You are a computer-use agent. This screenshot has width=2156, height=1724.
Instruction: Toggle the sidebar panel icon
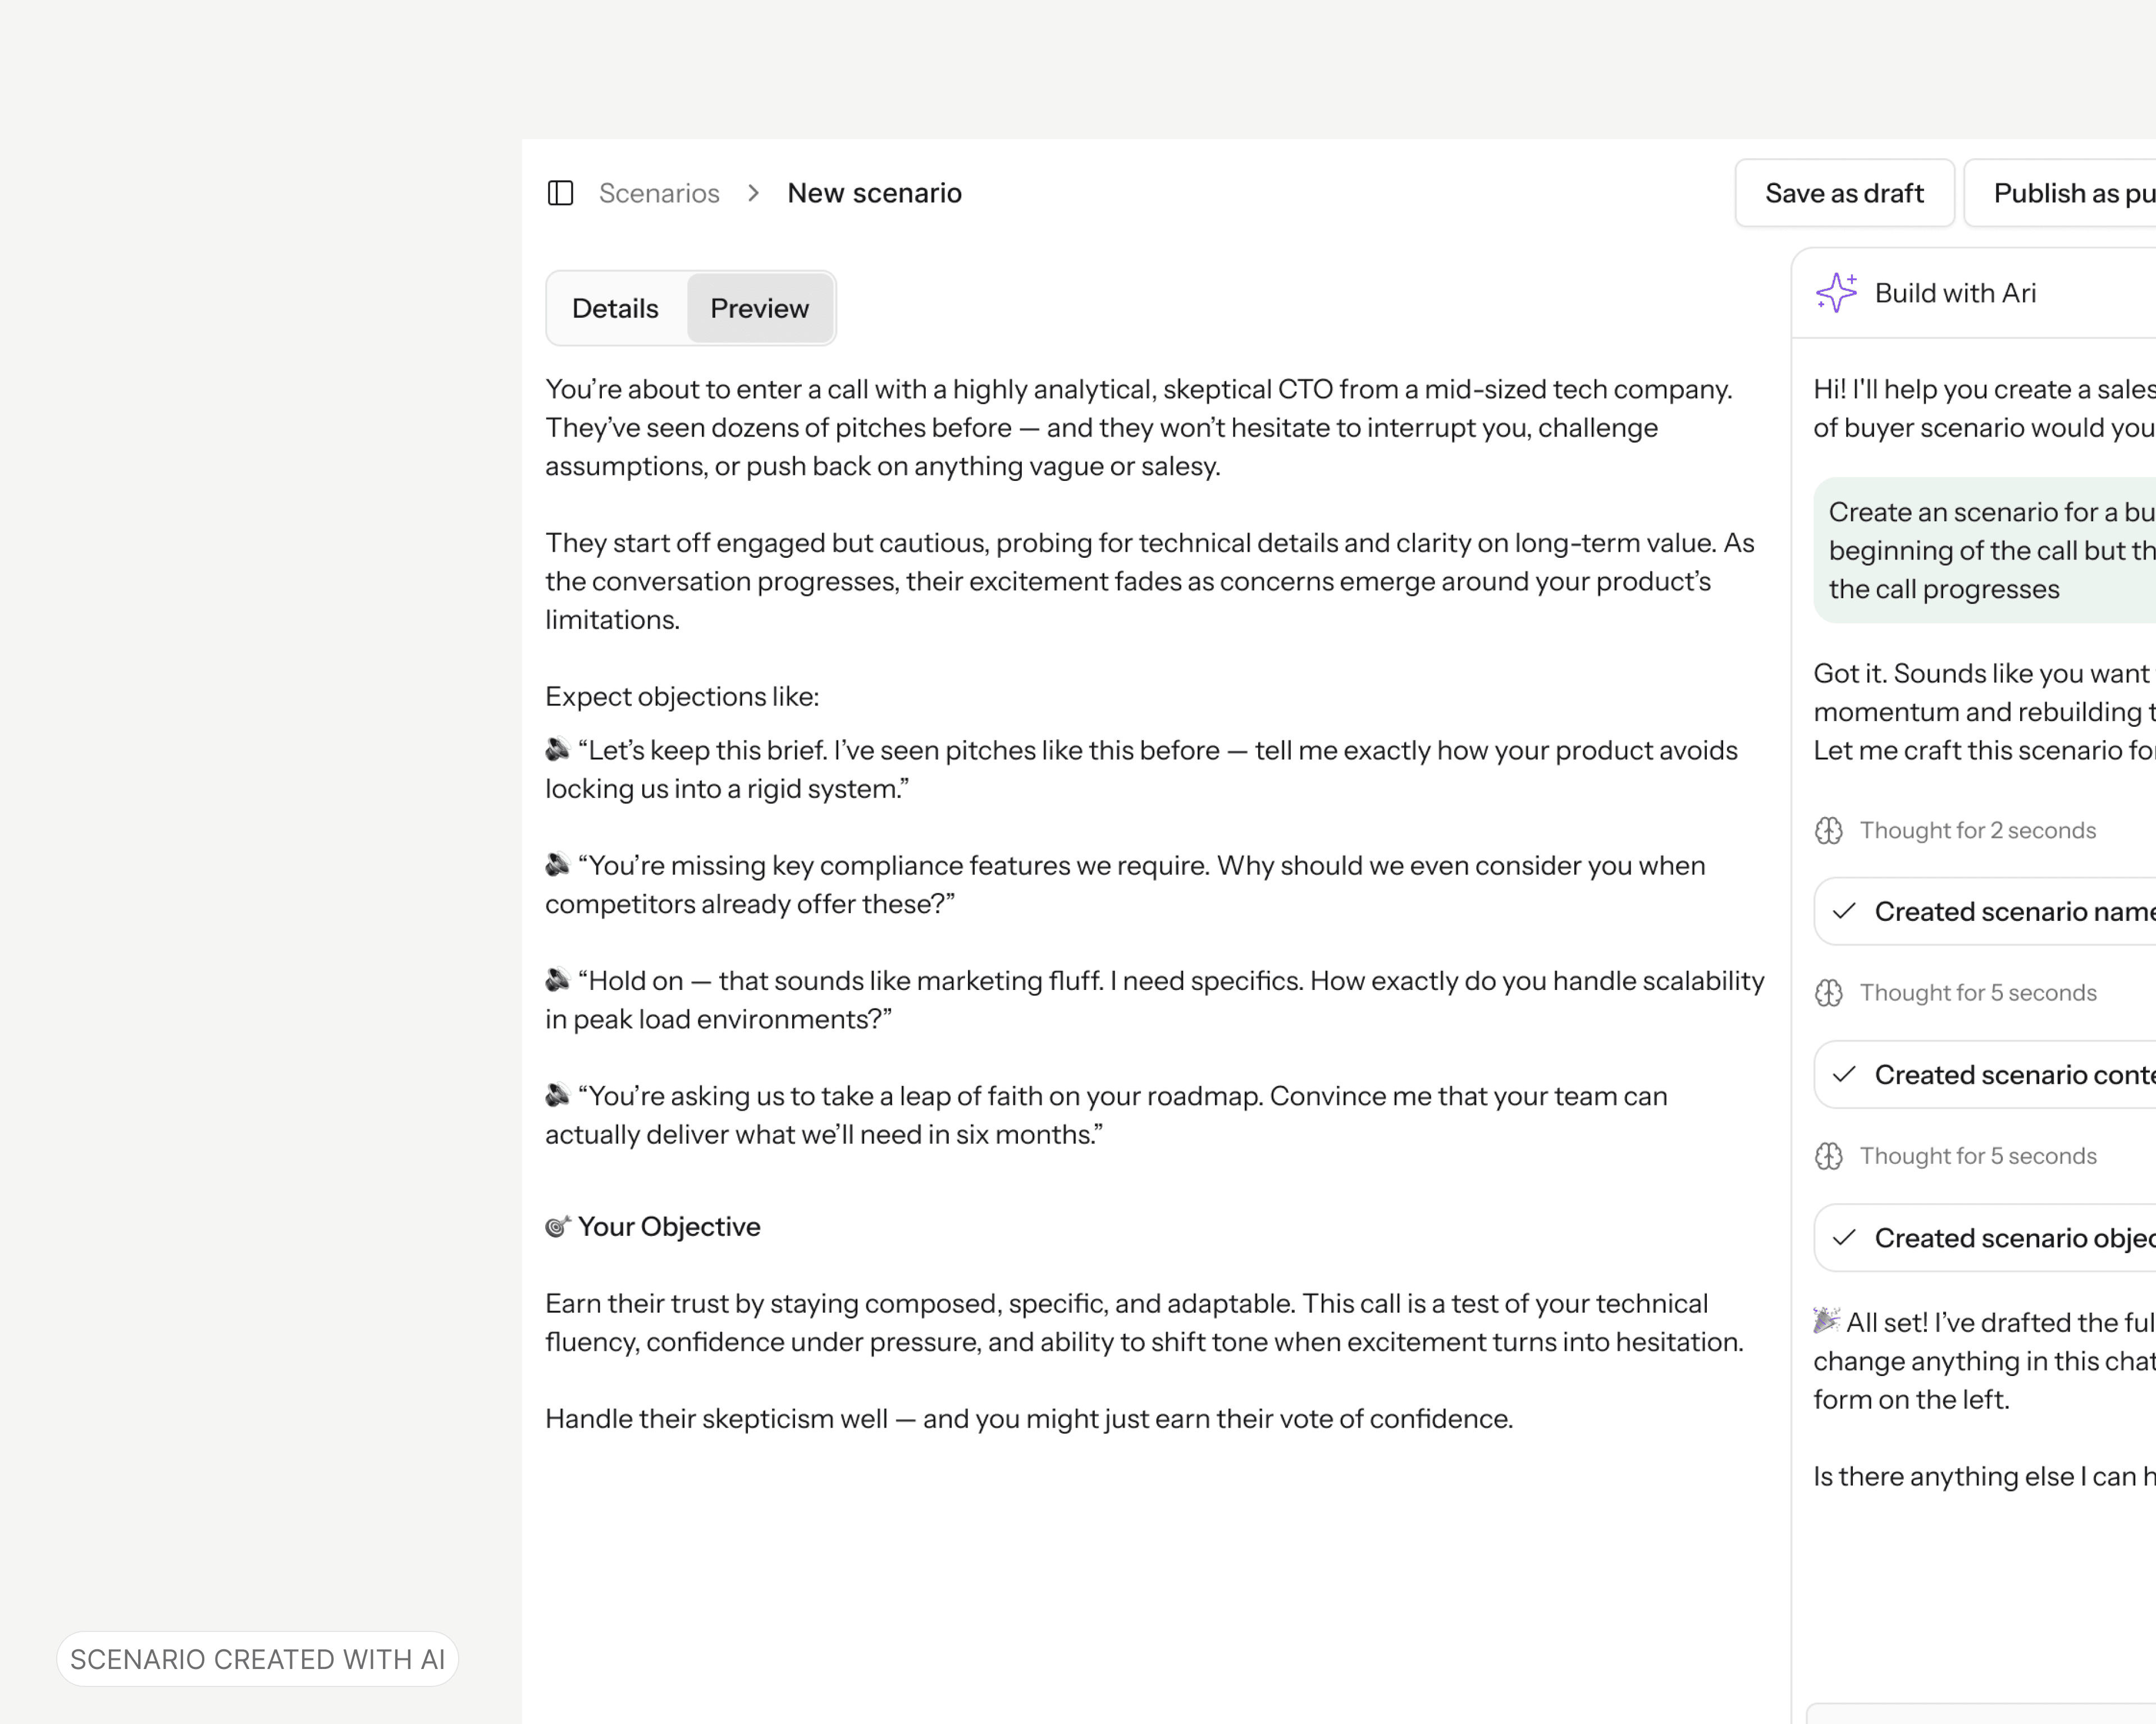(560, 193)
